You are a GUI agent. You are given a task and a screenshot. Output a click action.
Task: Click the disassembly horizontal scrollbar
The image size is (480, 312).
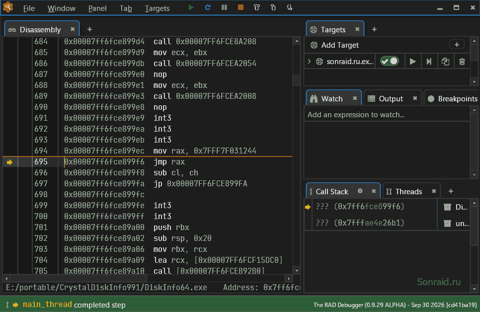coord(79,278)
